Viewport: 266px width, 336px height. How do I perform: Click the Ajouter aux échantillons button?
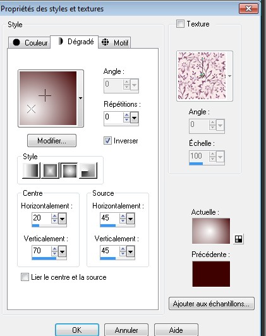pos(211,303)
